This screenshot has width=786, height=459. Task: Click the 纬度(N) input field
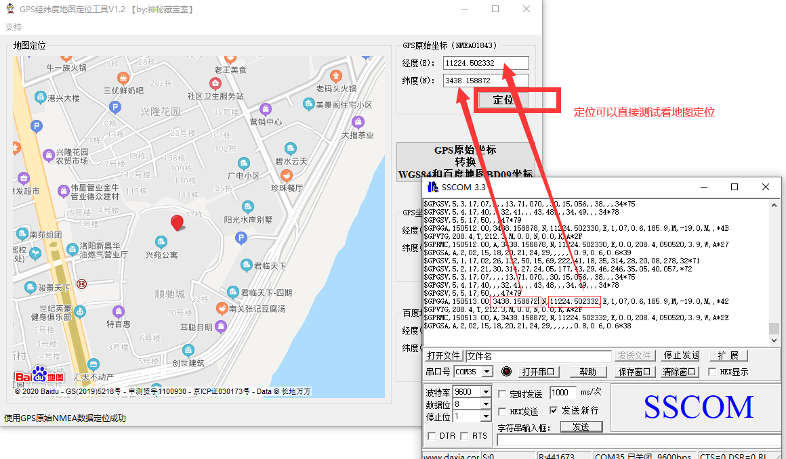[x=486, y=80]
